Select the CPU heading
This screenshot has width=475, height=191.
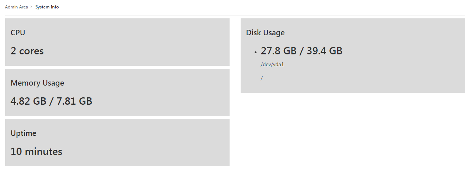18,33
